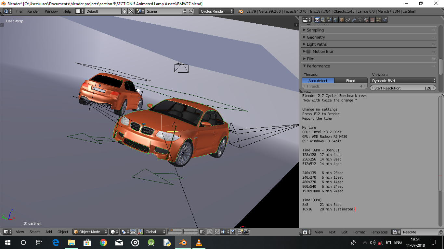Toggle the first scene layer button

tap(168, 230)
